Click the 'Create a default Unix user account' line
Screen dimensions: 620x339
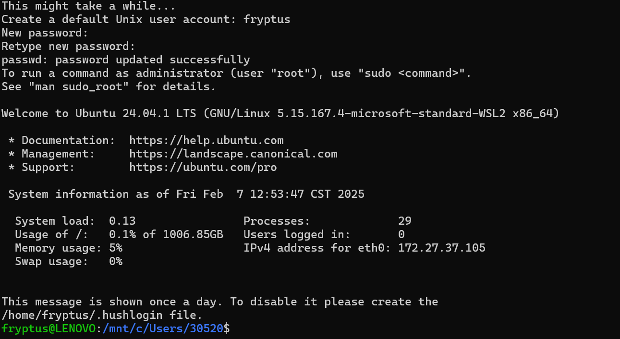click(146, 20)
